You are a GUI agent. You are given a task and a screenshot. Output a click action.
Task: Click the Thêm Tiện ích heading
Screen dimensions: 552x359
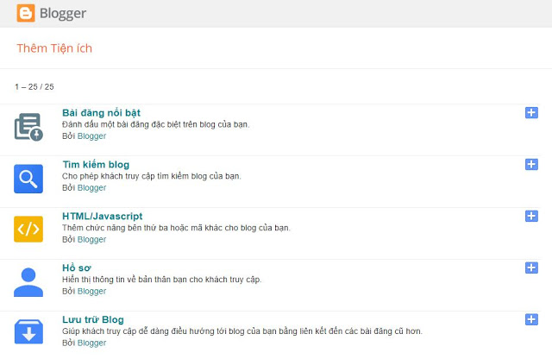click(x=54, y=48)
